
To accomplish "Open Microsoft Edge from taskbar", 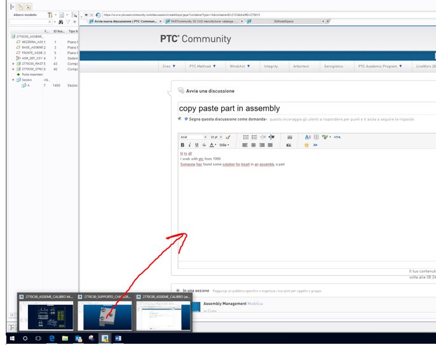I will tap(51, 339).
